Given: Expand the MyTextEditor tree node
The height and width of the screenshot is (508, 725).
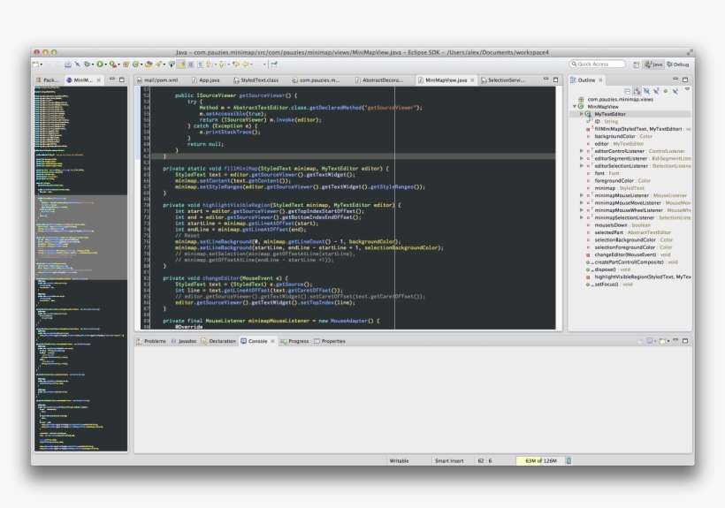Looking at the screenshot, I should coord(581,114).
